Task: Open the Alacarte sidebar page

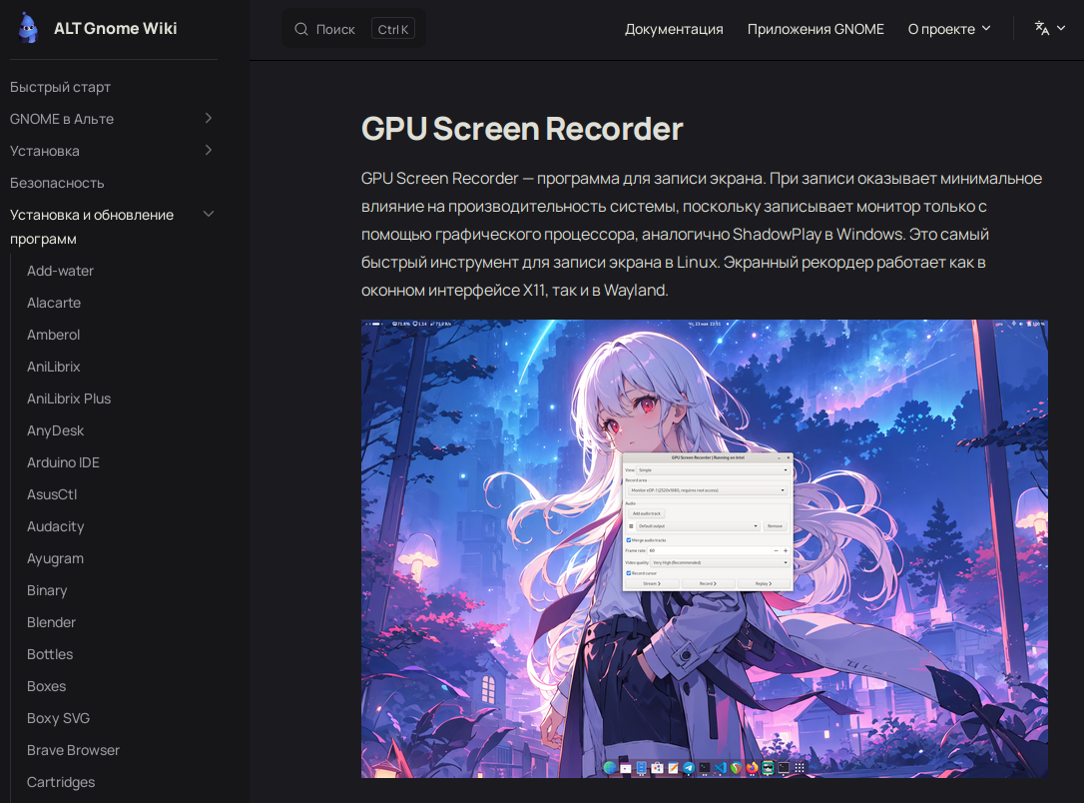Action: (54, 303)
